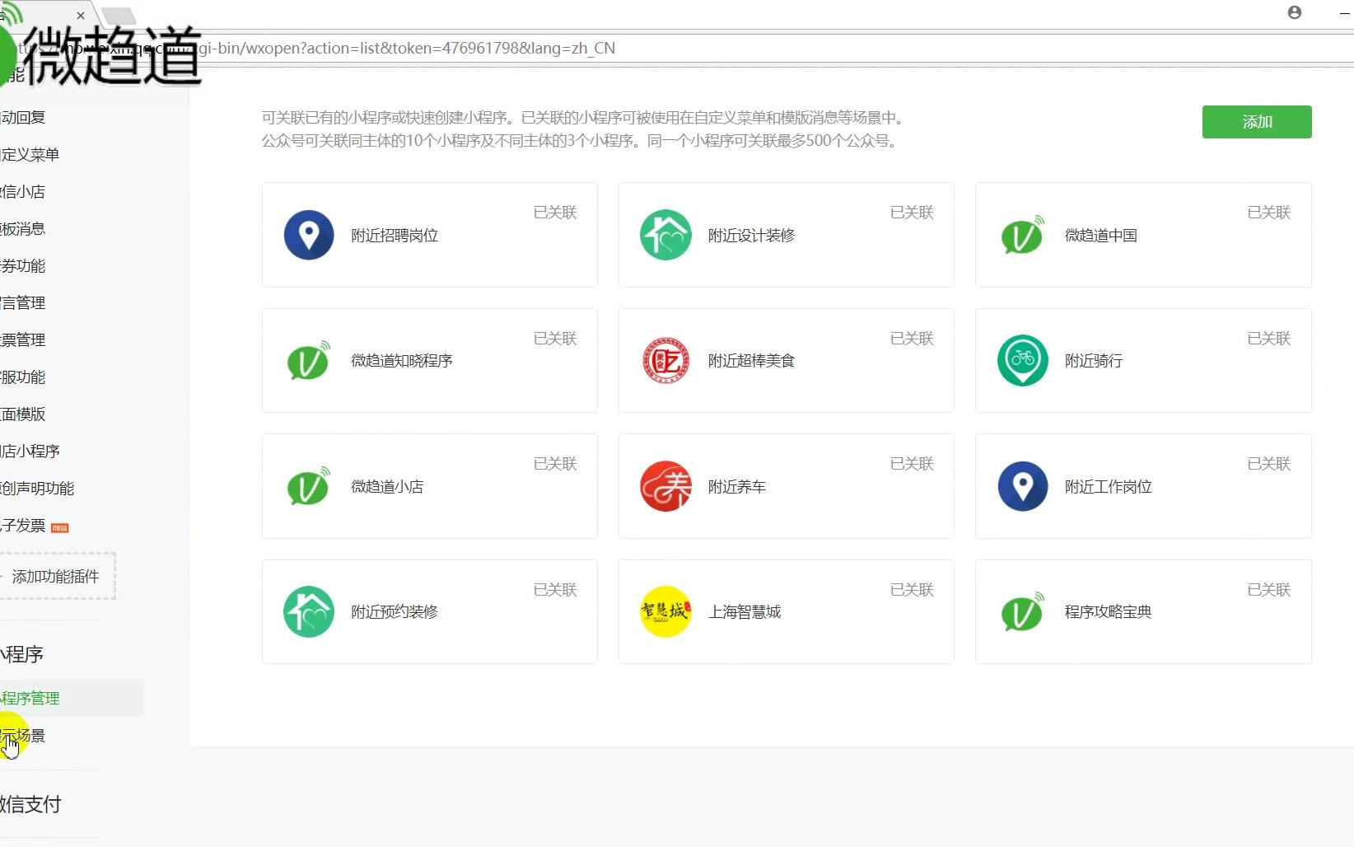The width and height of the screenshot is (1354, 847).
Task: Open 电子发票 sidebar item
Action: [23, 525]
